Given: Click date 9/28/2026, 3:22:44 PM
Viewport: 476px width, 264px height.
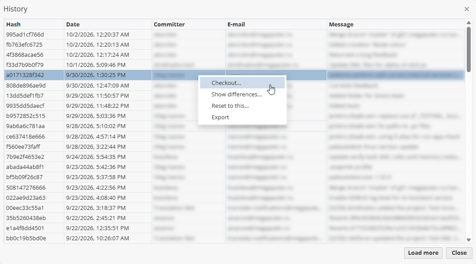Looking at the screenshot, I should (x=96, y=147).
